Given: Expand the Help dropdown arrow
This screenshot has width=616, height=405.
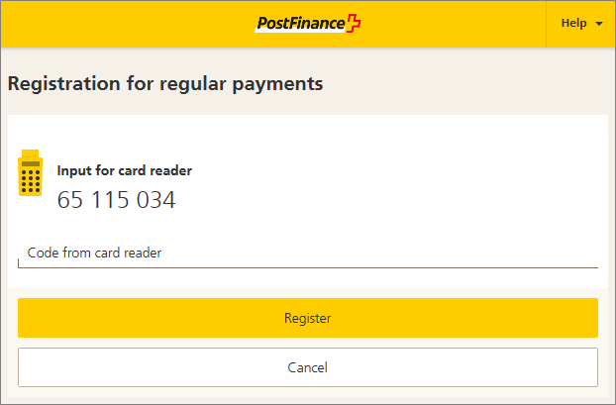Looking at the screenshot, I should point(599,24).
